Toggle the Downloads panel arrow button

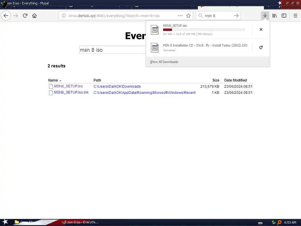[265, 16]
